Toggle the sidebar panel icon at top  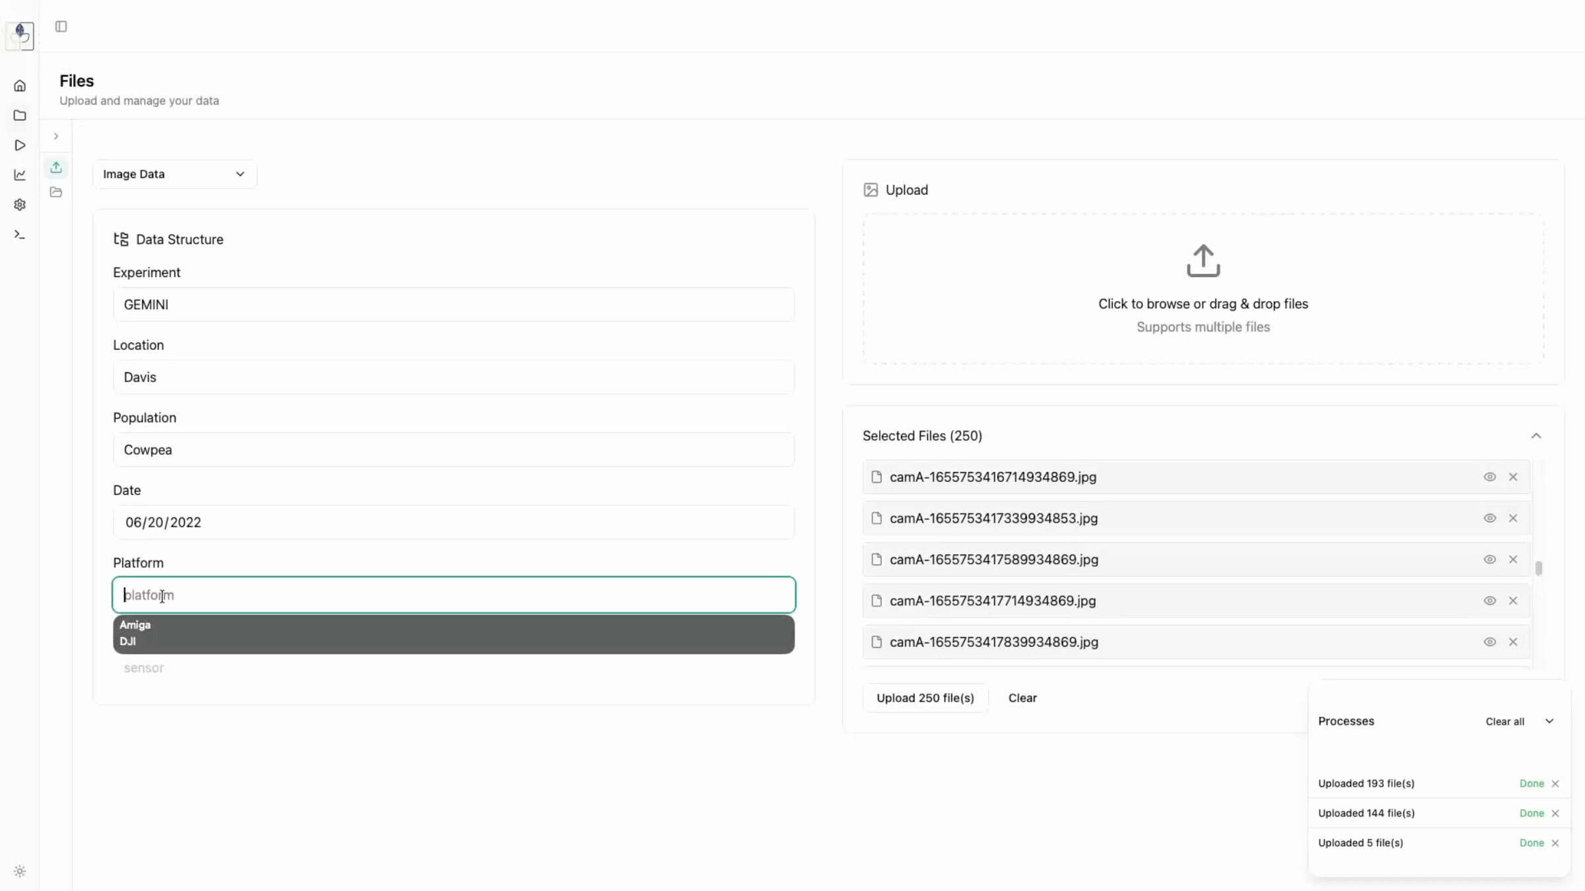click(x=61, y=26)
